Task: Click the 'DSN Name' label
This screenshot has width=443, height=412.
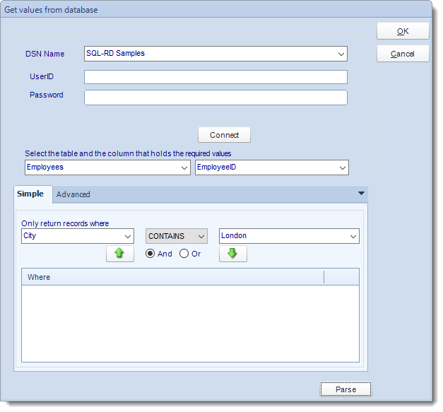Action: coord(45,54)
